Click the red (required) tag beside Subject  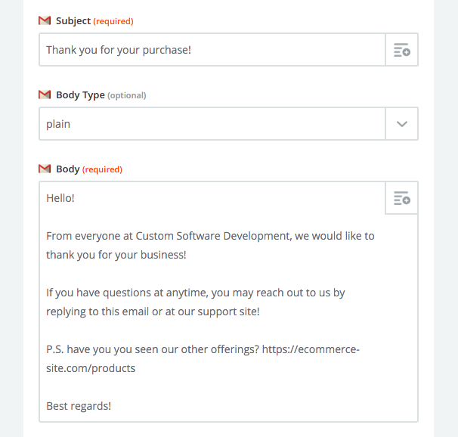113,21
